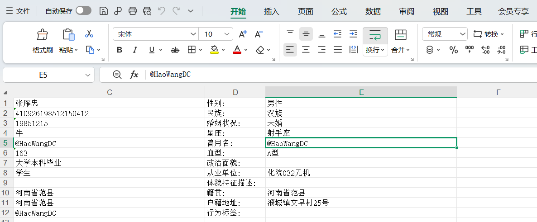Click the decrease indent icon
This screenshot has height=222, width=537.
click(337, 34)
